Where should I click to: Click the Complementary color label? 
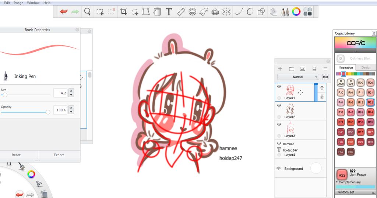[x=350, y=182]
